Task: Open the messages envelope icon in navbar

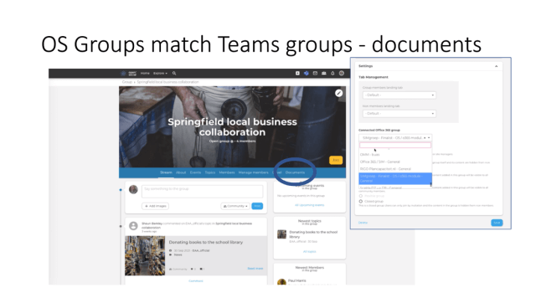Action: click(x=315, y=74)
